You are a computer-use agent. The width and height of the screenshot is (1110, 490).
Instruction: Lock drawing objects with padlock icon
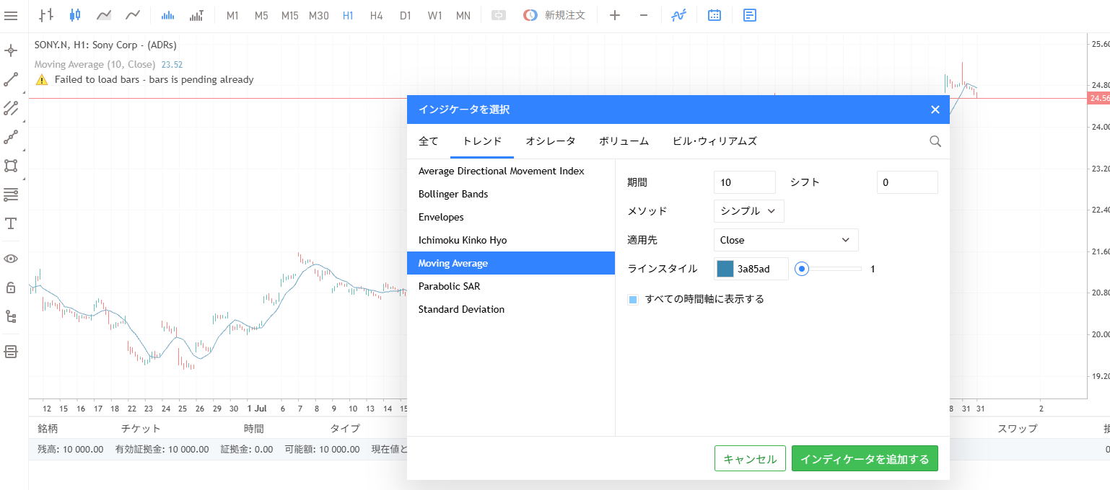[x=11, y=288]
